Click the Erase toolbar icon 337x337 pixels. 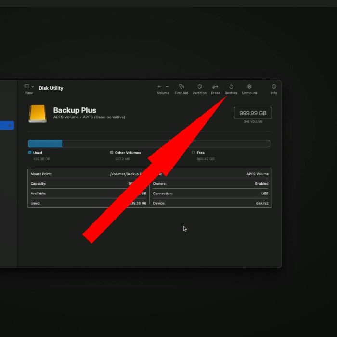215,86
